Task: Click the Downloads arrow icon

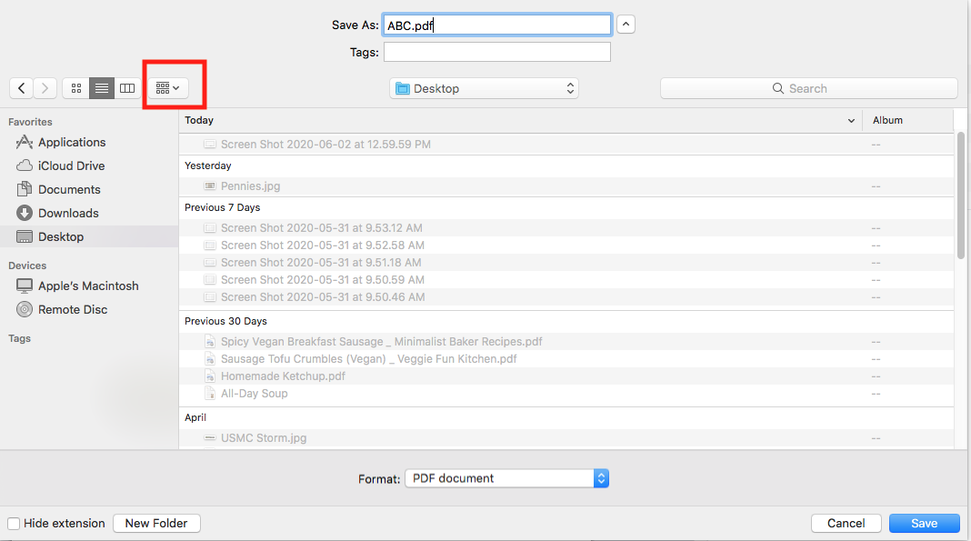Action: point(25,213)
